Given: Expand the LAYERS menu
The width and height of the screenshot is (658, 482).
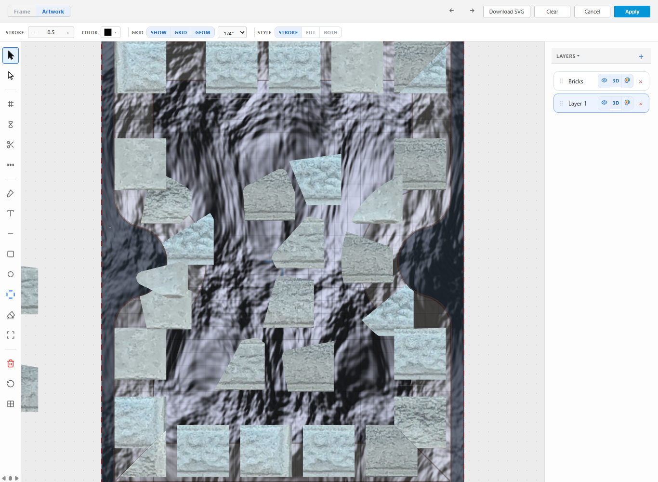Looking at the screenshot, I should pos(568,56).
